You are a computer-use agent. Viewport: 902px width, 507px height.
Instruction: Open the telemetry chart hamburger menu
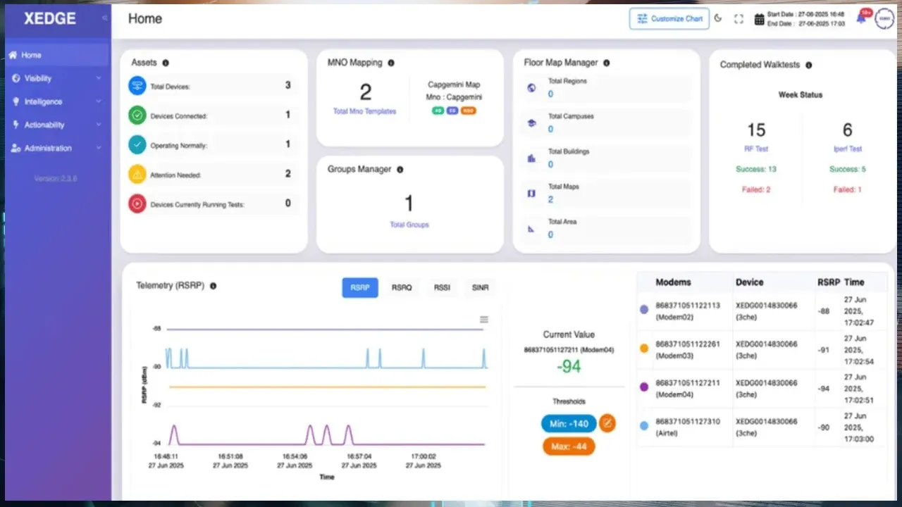click(x=484, y=320)
